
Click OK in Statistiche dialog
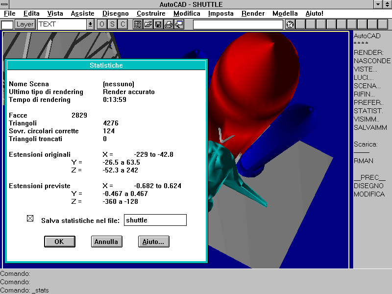pyautogui.click(x=59, y=242)
